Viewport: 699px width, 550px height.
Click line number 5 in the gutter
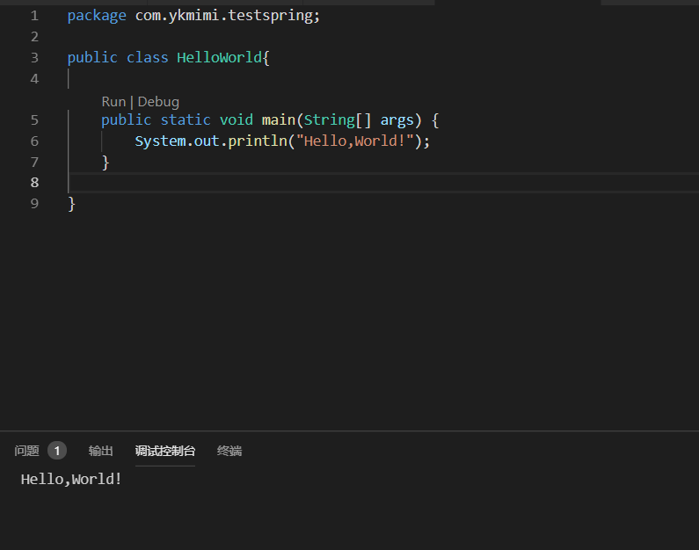[x=34, y=120]
